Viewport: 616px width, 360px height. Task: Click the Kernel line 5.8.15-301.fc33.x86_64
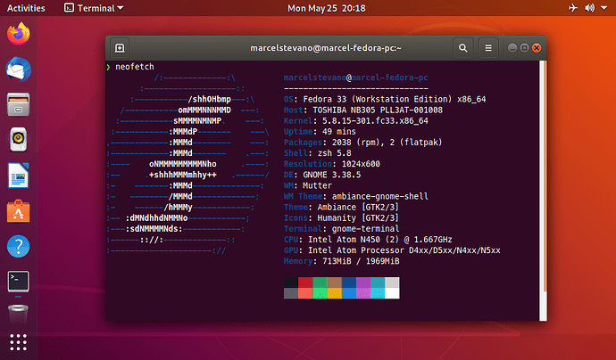coord(356,121)
